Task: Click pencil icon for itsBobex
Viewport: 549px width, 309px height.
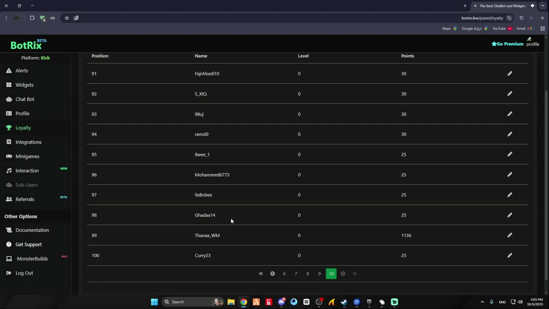Action: pyautogui.click(x=510, y=194)
